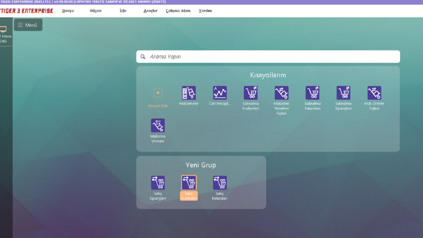Click the Yeni Grup group title
This screenshot has height=238, width=423.
(201, 165)
